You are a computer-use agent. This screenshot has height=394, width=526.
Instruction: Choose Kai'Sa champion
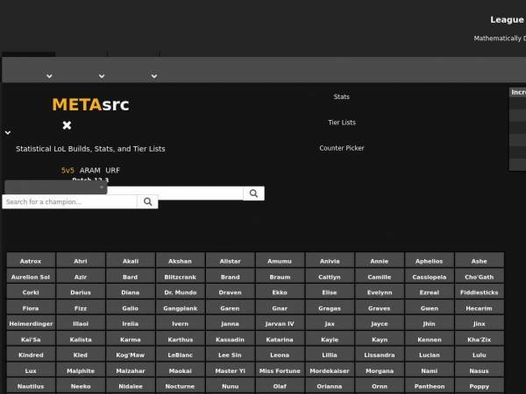click(31, 339)
